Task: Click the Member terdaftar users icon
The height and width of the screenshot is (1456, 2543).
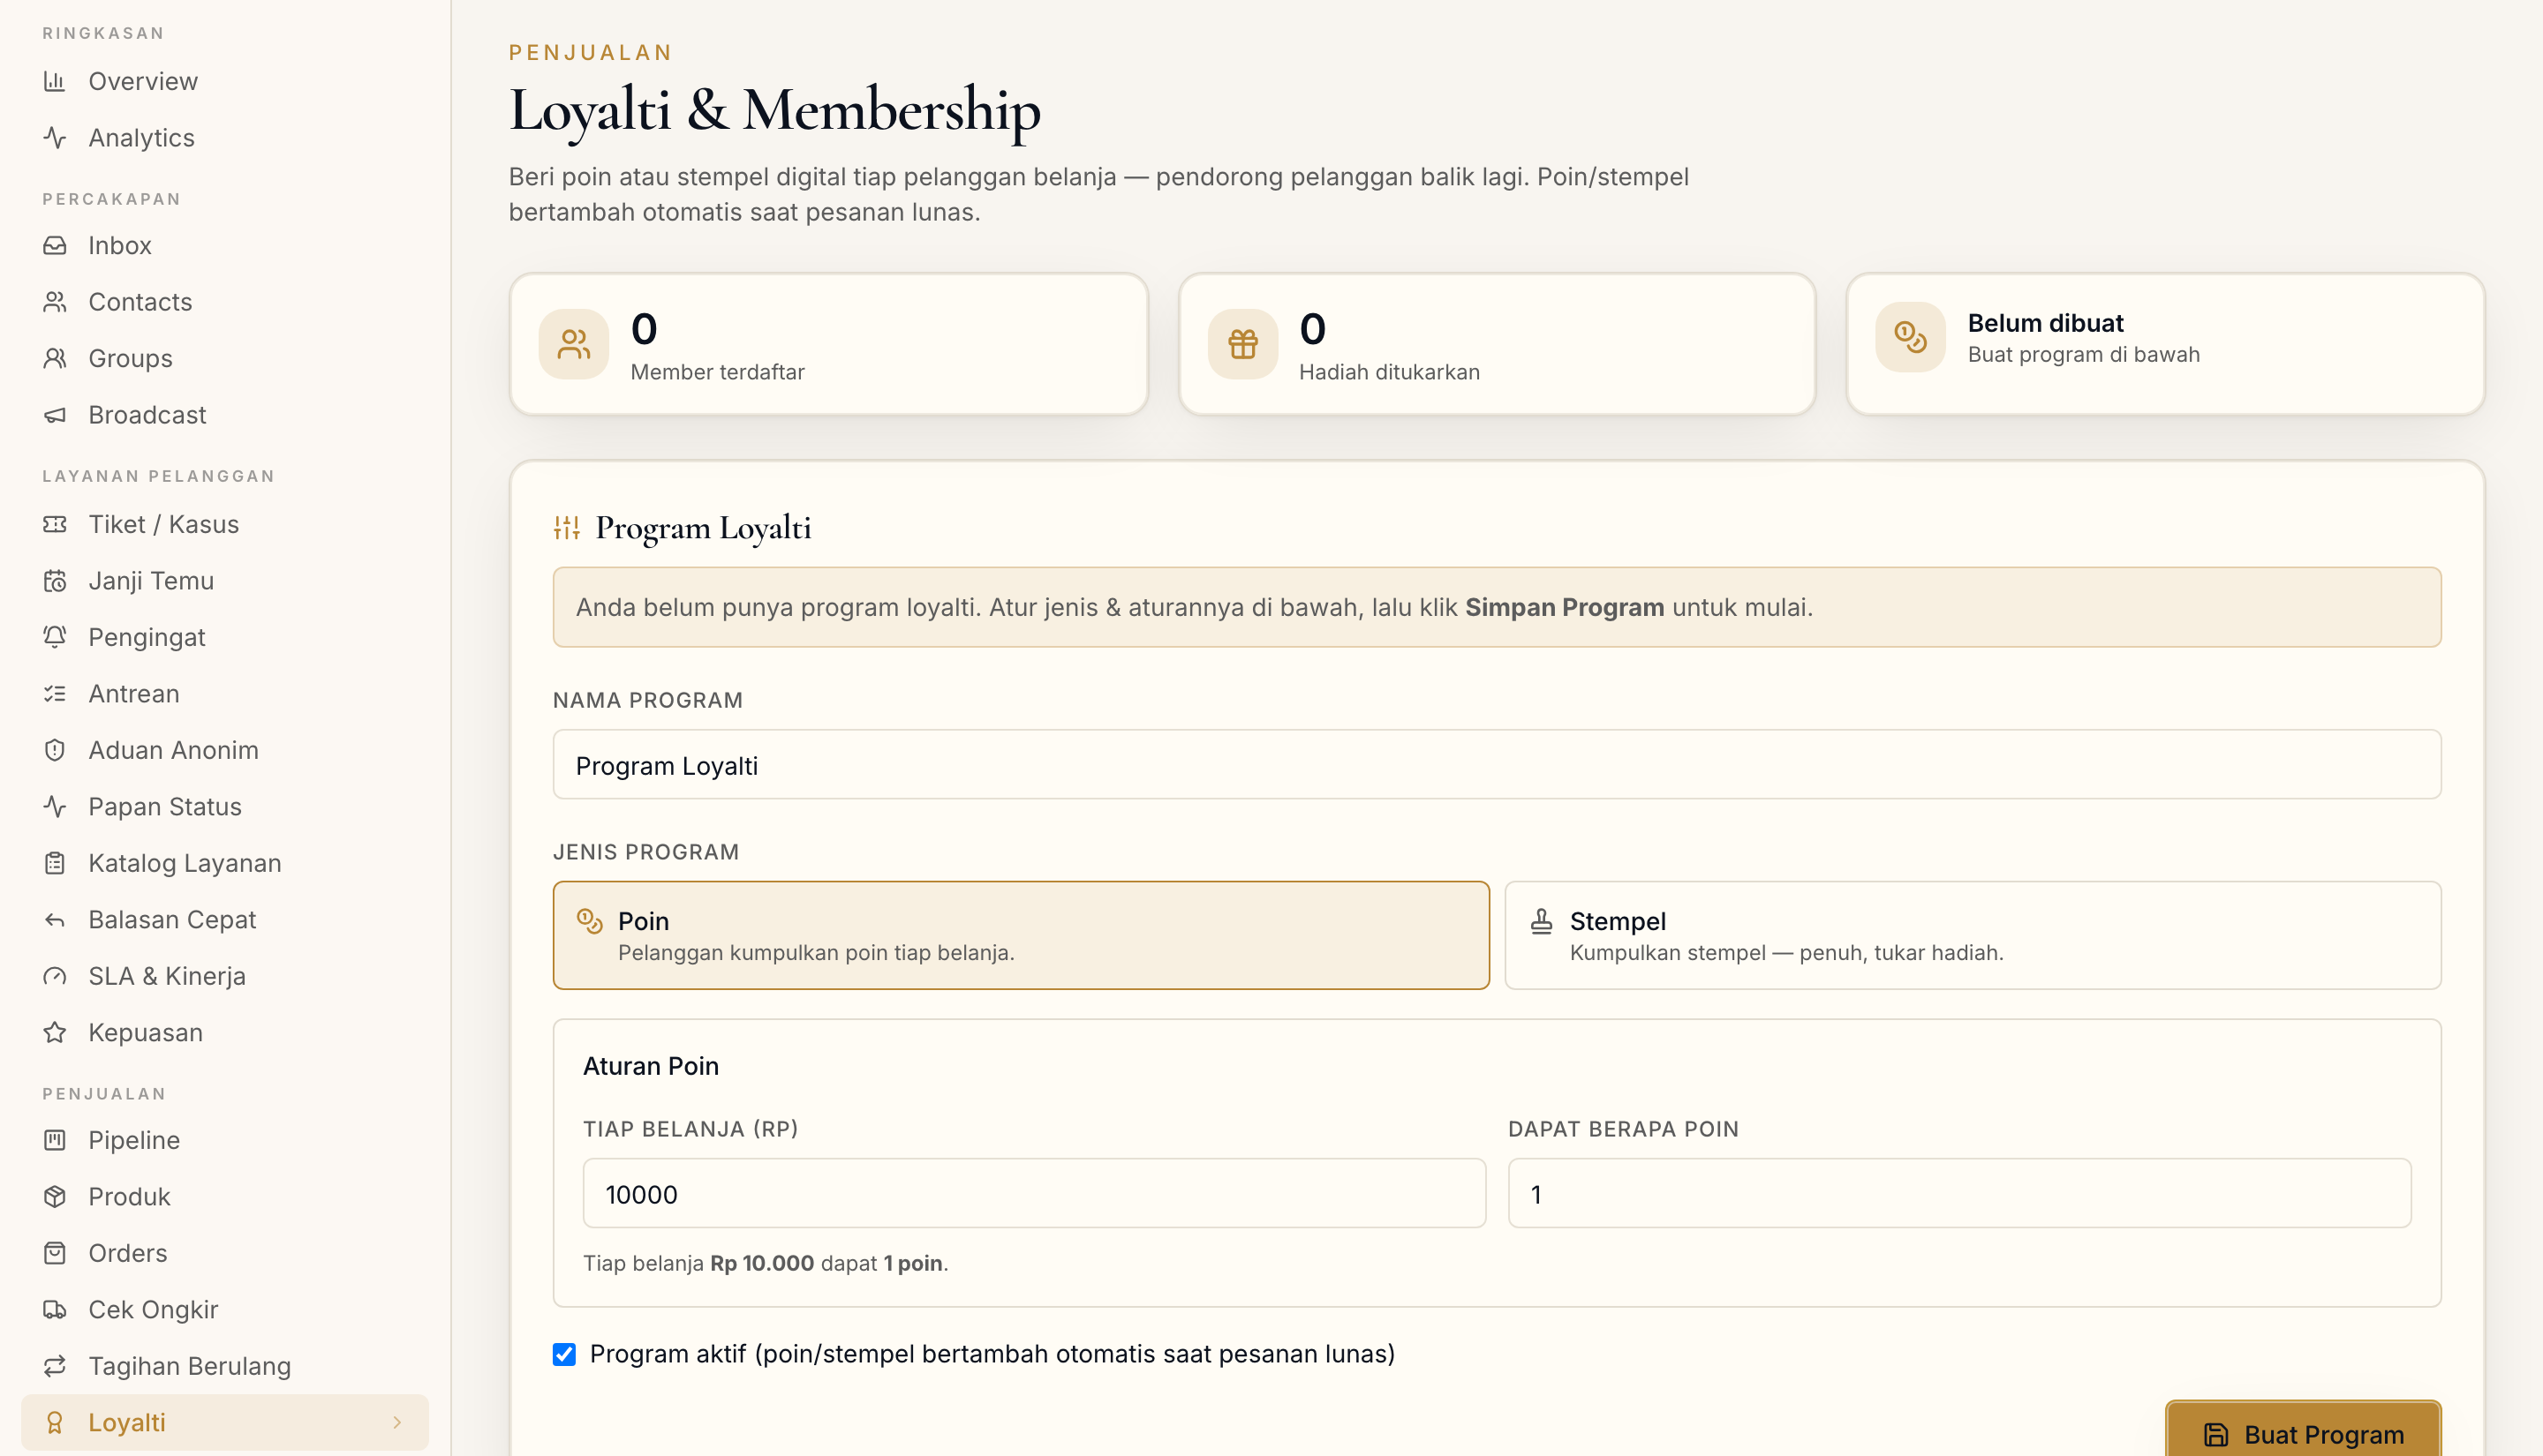Action: click(x=574, y=344)
